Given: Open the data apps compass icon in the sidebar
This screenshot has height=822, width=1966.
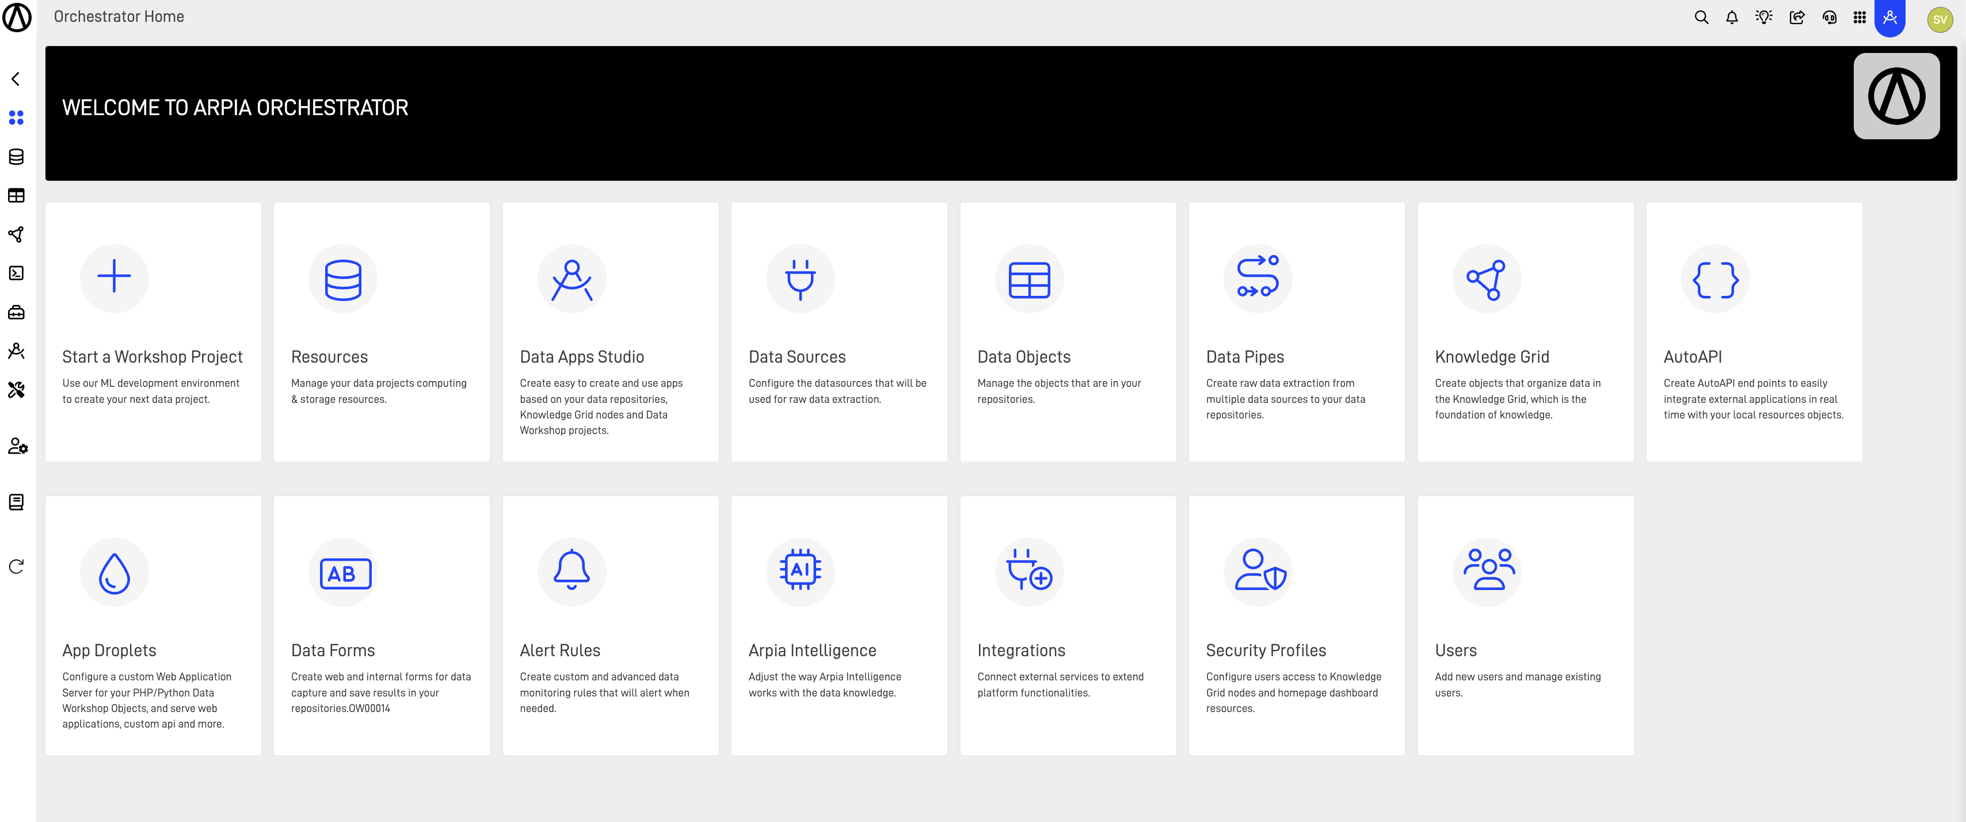Looking at the screenshot, I should point(16,351).
